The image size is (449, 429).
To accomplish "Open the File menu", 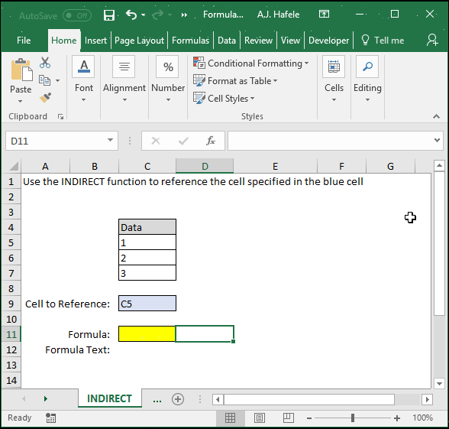I will point(24,41).
